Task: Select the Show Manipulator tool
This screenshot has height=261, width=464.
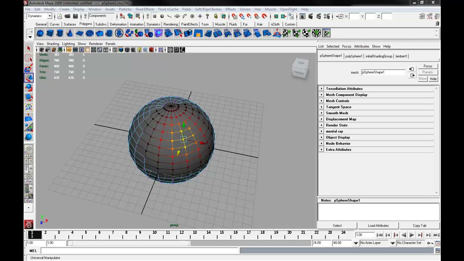Action: (29, 127)
